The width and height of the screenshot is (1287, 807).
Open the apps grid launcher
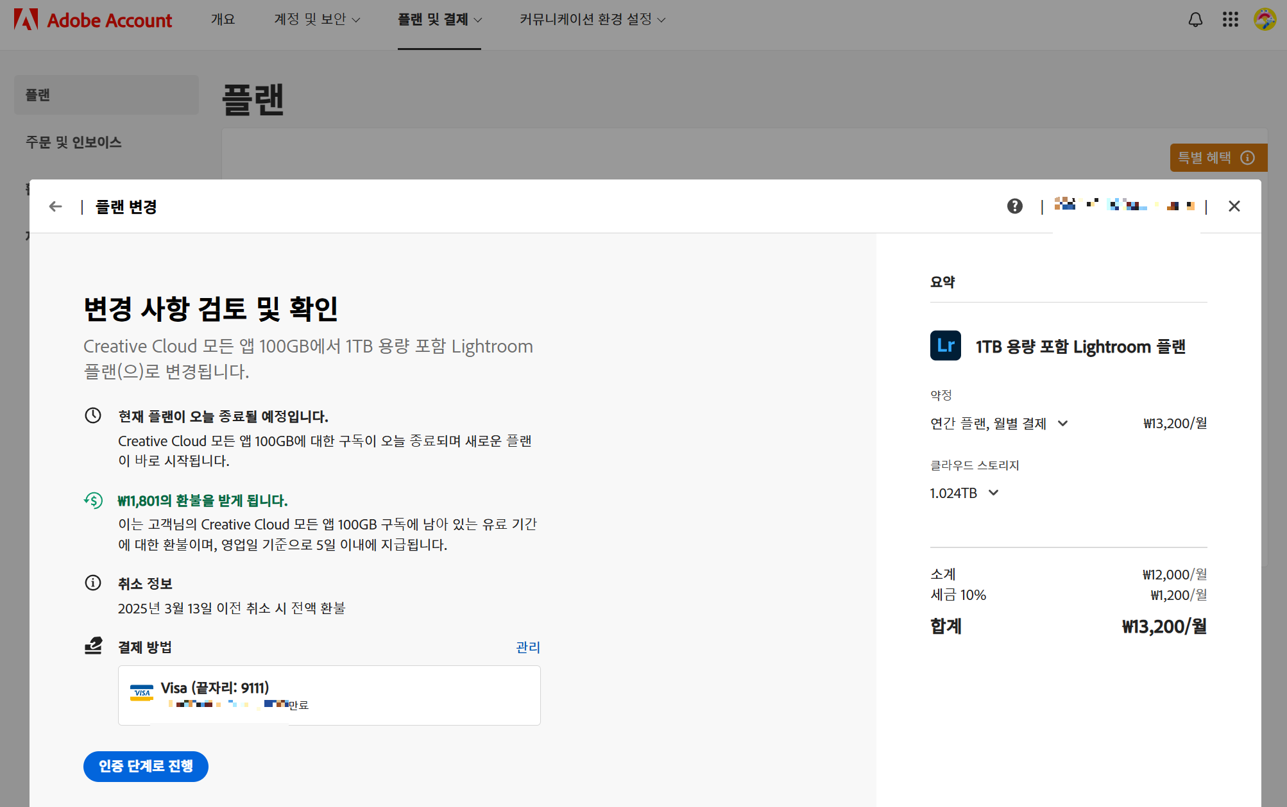pyautogui.click(x=1230, y=20)
